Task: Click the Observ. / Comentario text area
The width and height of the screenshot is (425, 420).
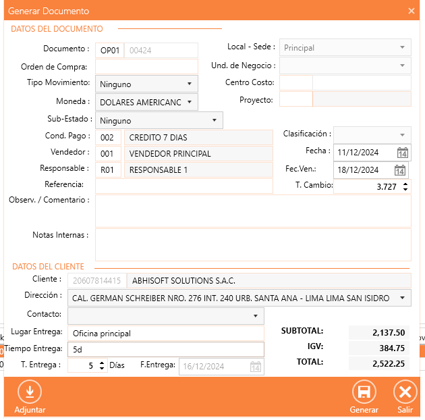Action: [253, 211]
